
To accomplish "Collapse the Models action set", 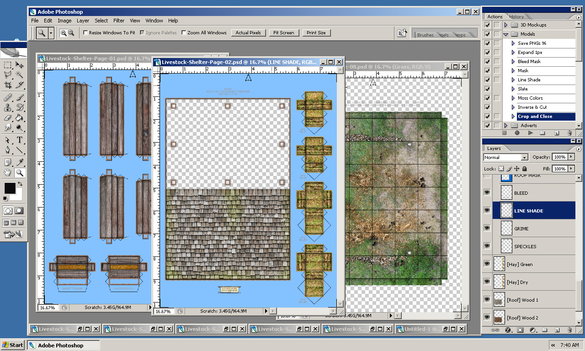I will [506, 34].
